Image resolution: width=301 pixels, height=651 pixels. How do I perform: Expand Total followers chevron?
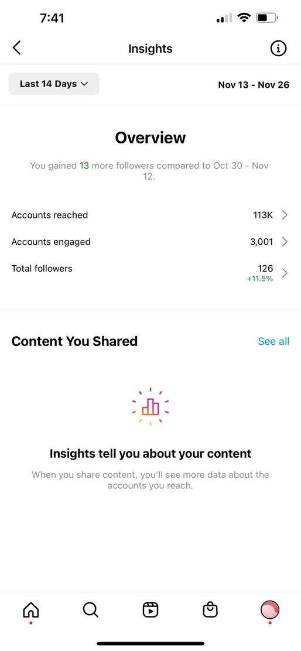pos(285,273)
